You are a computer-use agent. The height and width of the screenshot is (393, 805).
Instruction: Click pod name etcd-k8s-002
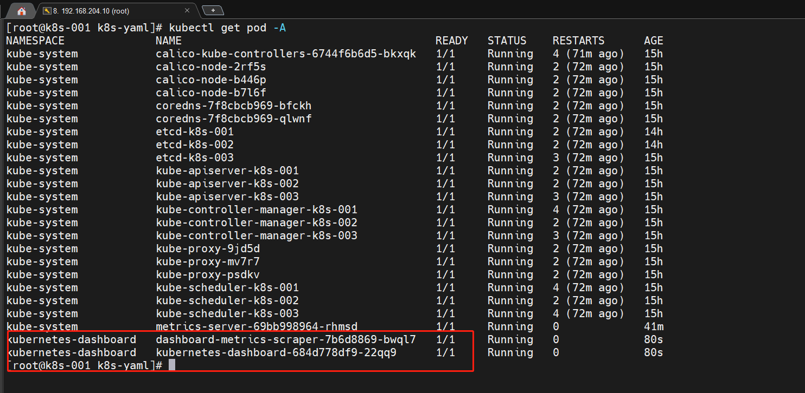tap(195, 145)
